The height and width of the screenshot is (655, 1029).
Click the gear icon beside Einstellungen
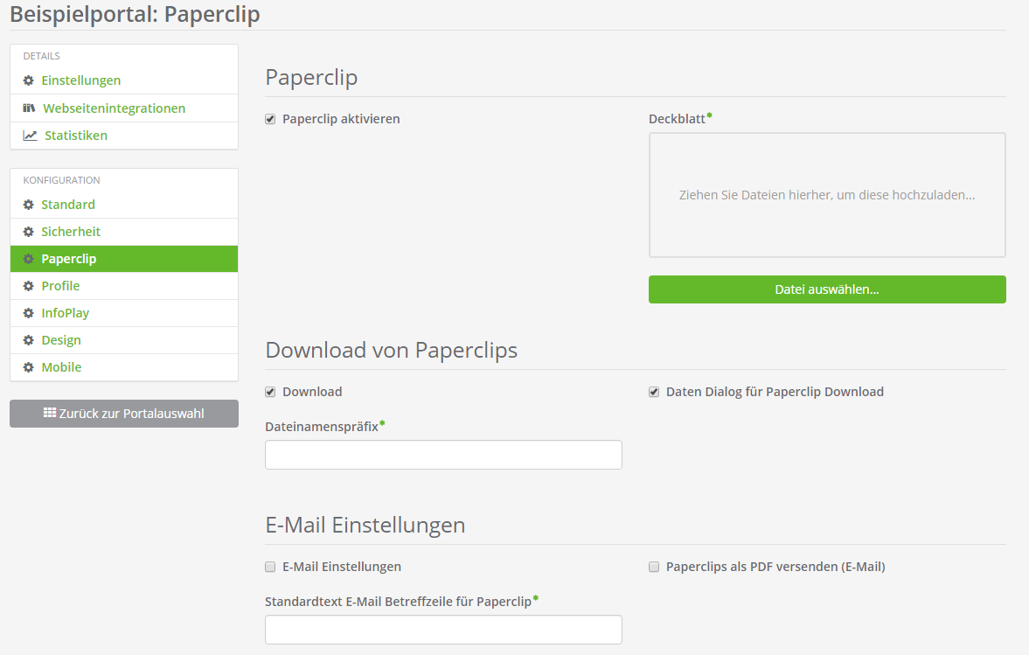[x=29, y=80]
